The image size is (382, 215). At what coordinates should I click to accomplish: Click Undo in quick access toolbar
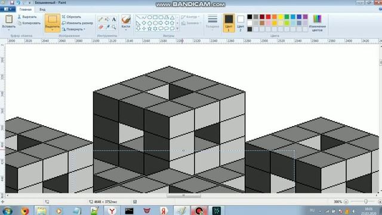tap(19, 2)
